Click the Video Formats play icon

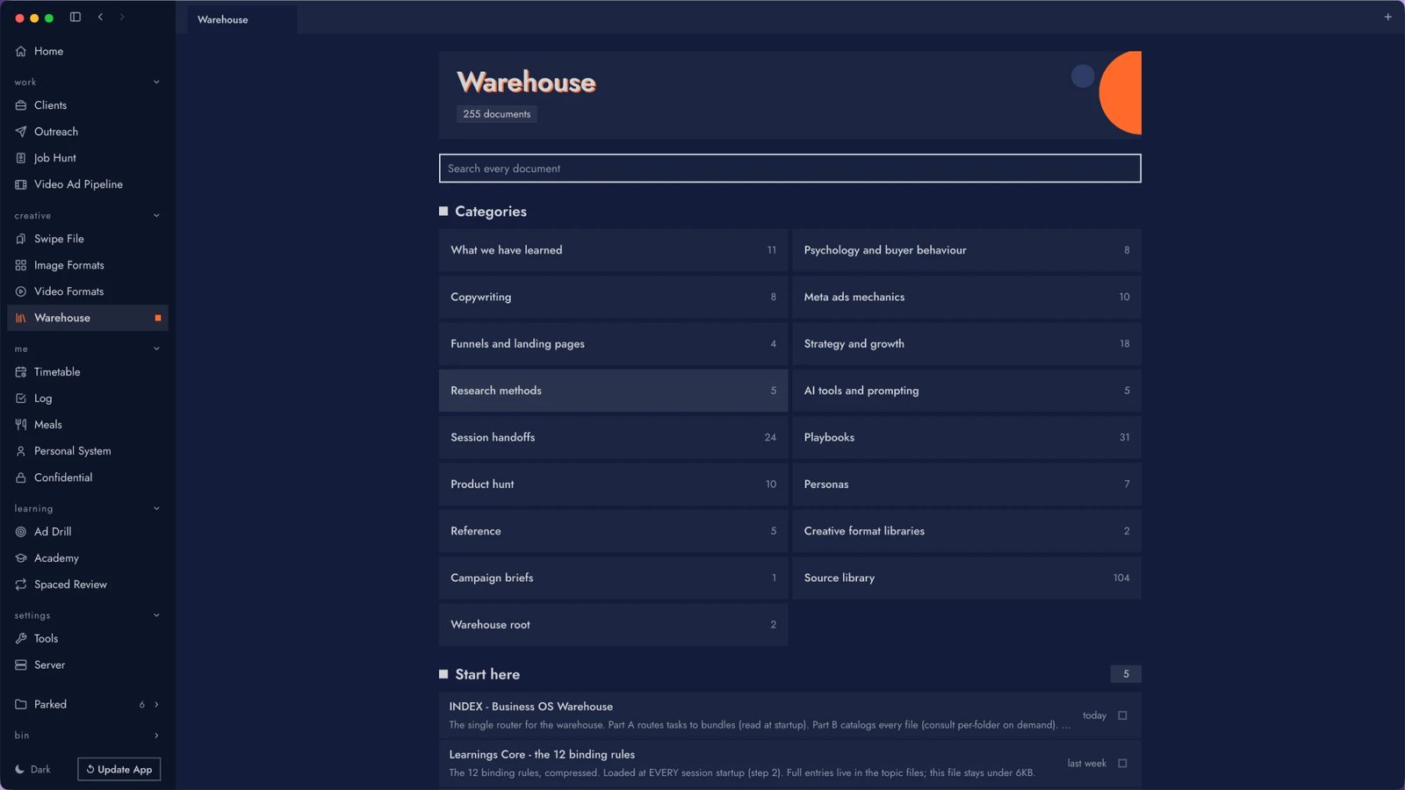pos(21,291)
